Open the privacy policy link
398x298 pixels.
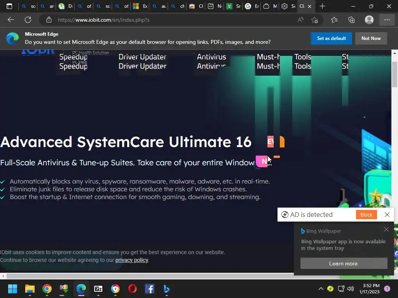132,260
